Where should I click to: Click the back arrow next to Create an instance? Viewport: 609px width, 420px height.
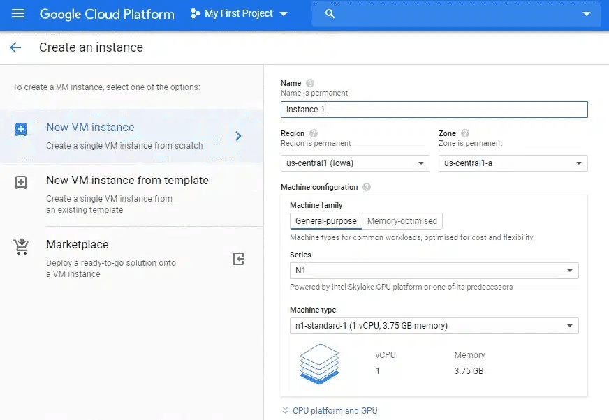(15, 47)
